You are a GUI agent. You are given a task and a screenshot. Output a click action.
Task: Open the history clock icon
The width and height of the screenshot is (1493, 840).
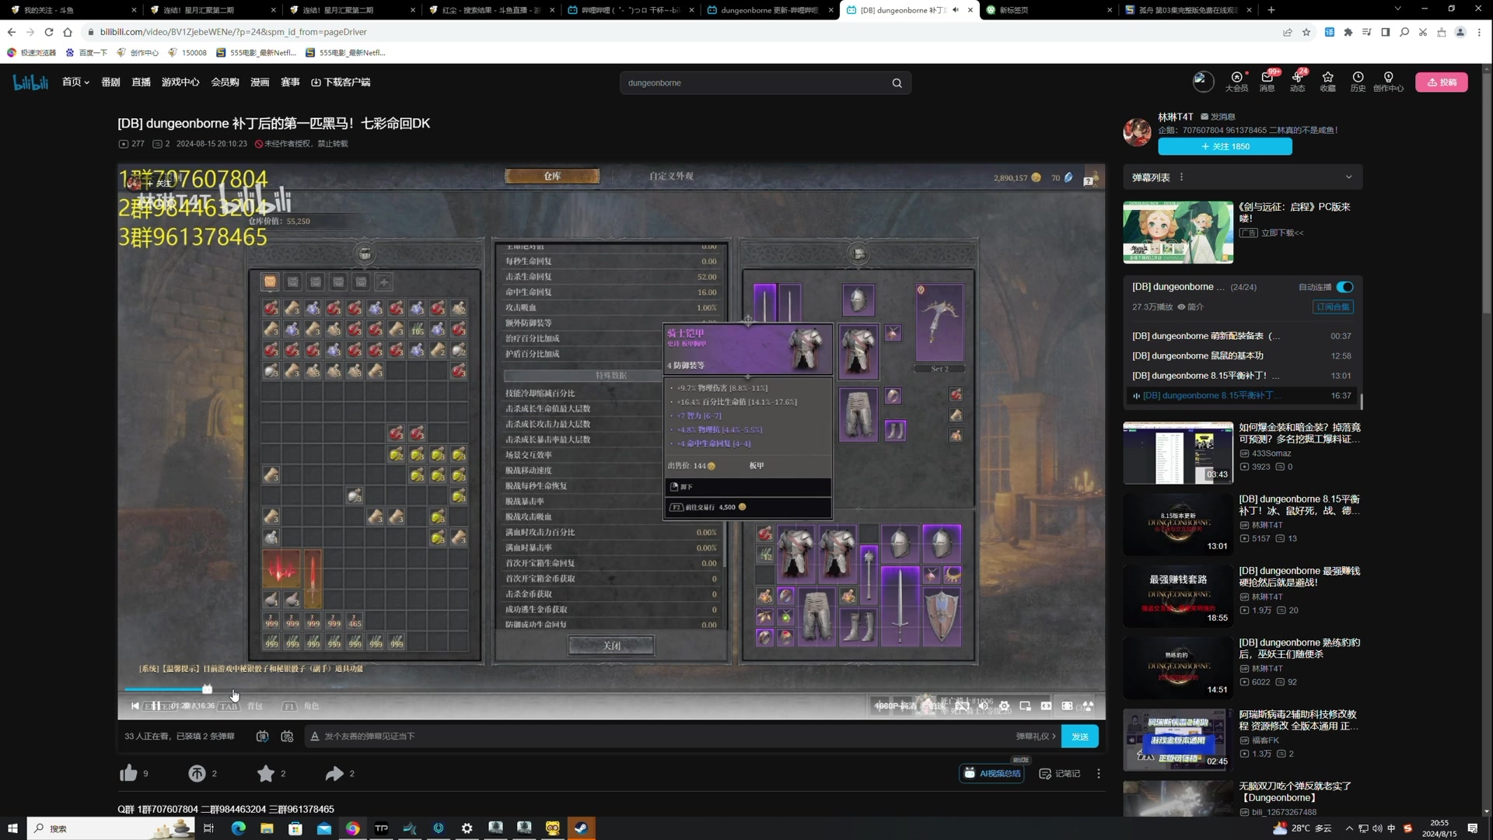(x=1358, y=78)
